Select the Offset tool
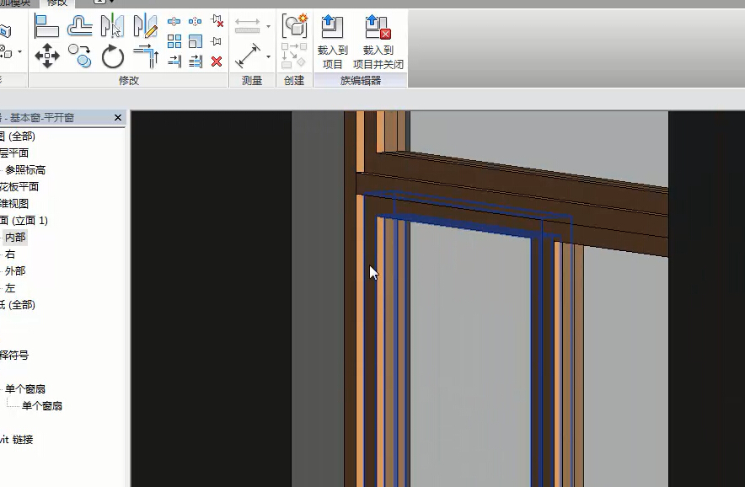Screen dimensions: 745x487 pyautogui.click(x=80, y=26)
